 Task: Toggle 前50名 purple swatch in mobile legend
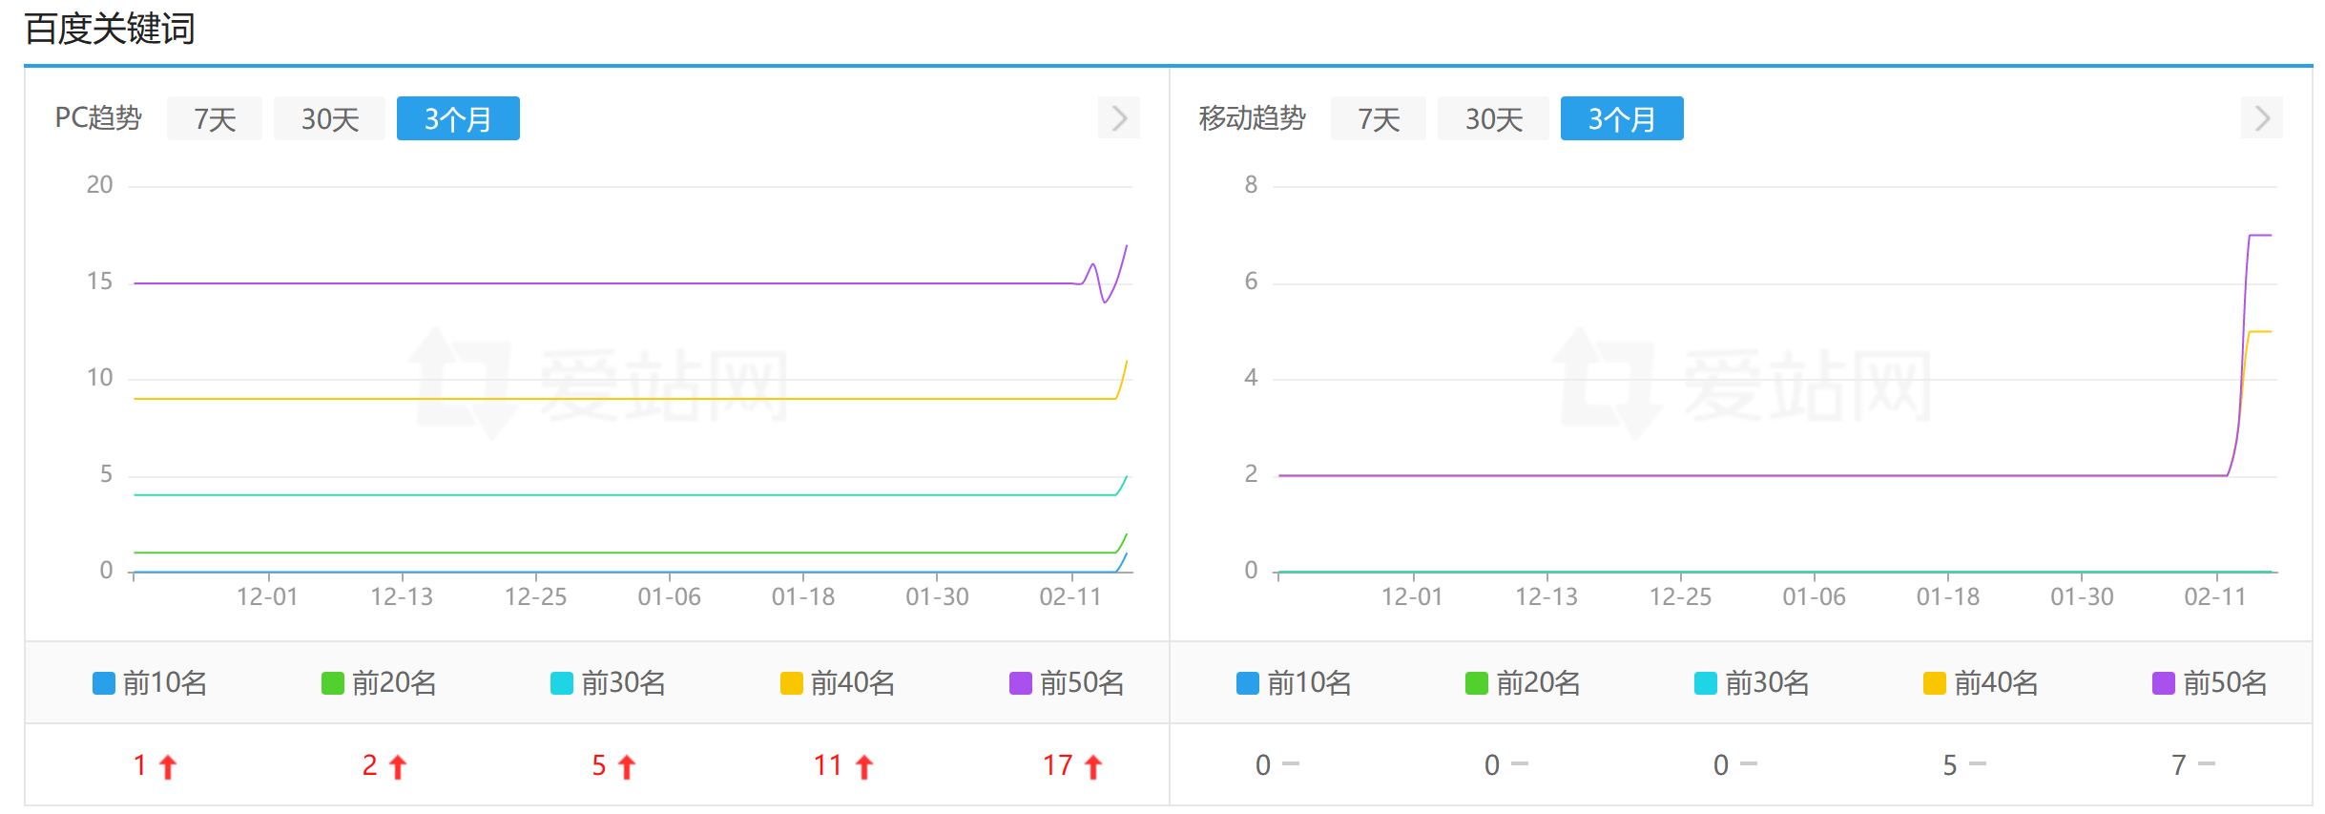click(x=2164, y=683)
